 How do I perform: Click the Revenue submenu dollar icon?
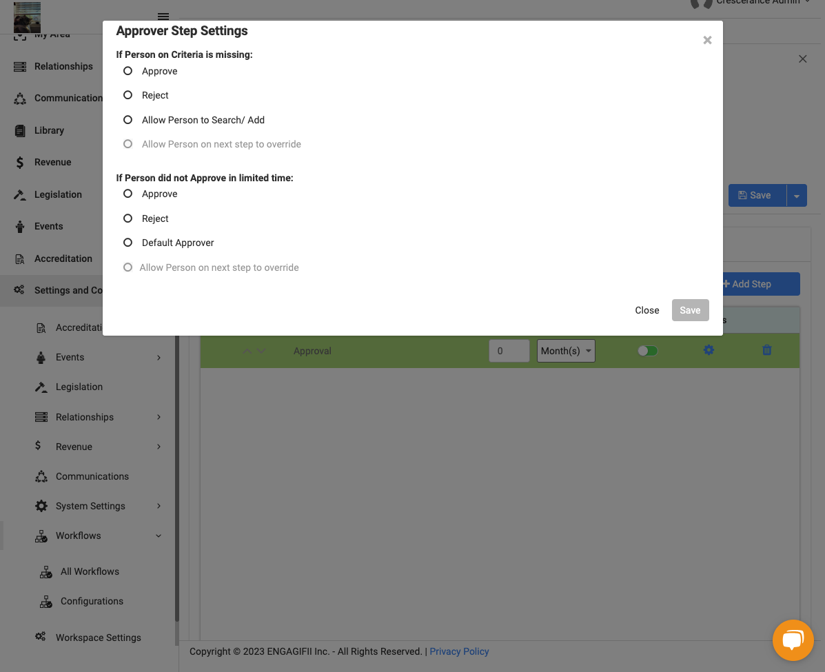pos(38,445)
